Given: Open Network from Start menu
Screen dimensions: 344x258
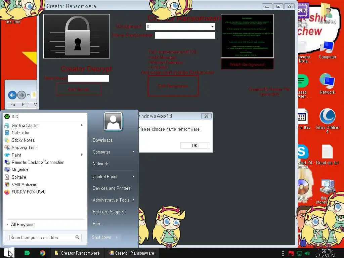Looking at the screenshot, I should coord(100,164).
